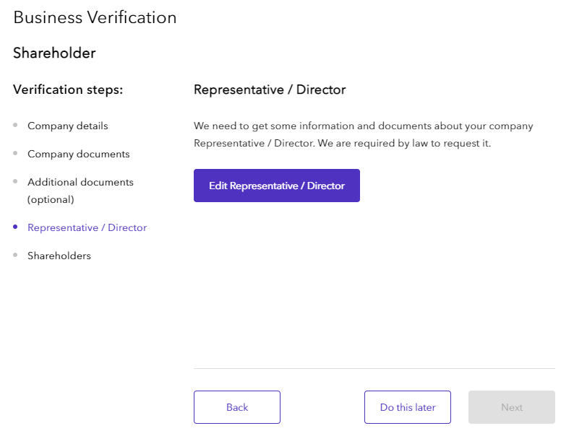Click the bullet beside Company details
Image resolution: width=574 pixels, height=444 pixels.
15,126
